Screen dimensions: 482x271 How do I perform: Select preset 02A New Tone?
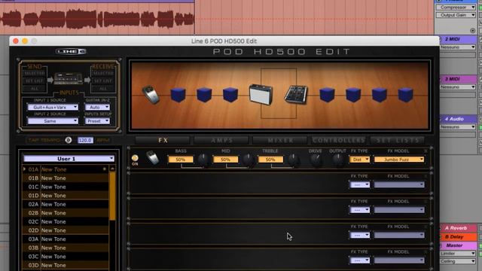click(x=66, y=204)
